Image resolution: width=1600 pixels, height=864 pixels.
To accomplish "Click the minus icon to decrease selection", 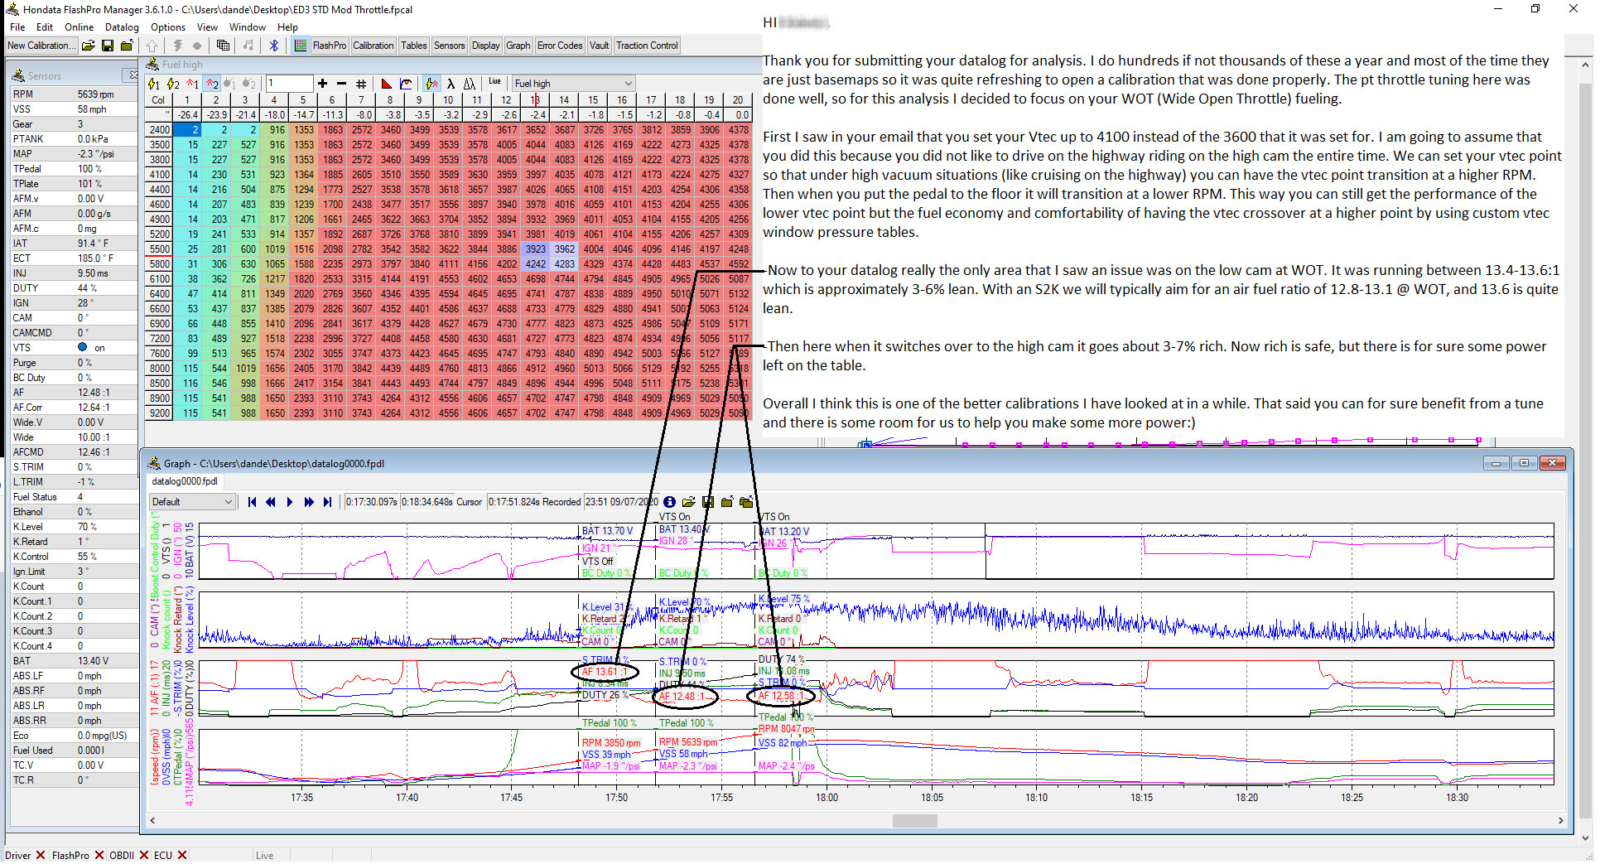I will coord(341,84).
